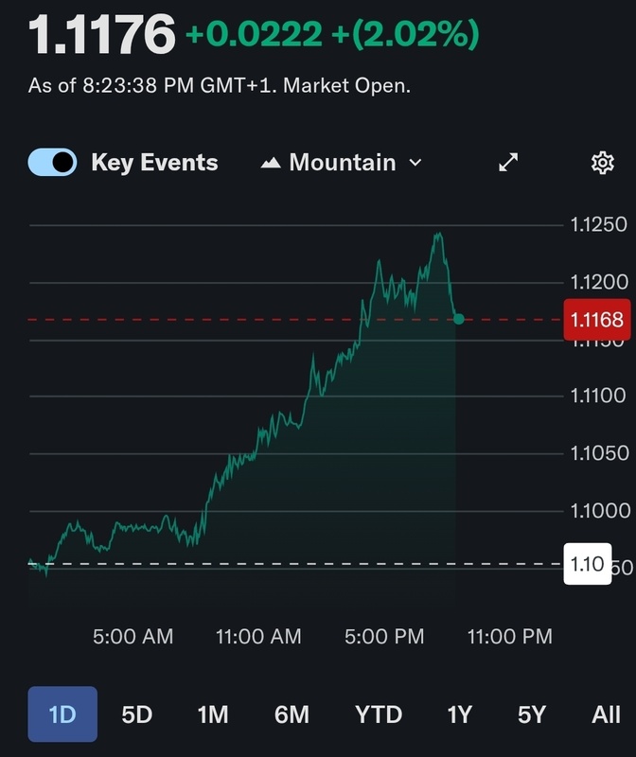
Task: Show the All time range
Action: click(x=606, y=714)
